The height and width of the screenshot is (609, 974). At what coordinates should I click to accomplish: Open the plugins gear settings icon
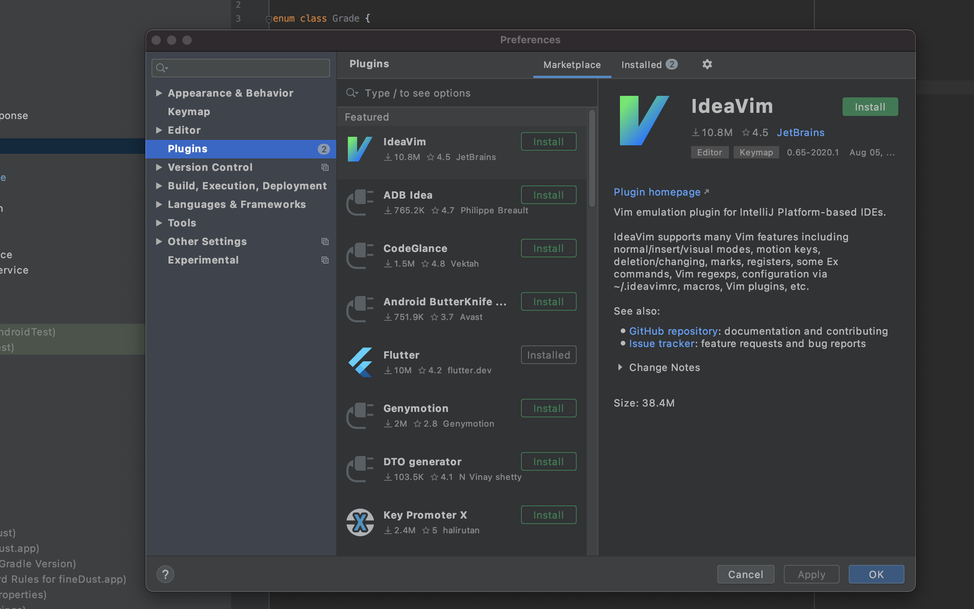coord(707,65)
